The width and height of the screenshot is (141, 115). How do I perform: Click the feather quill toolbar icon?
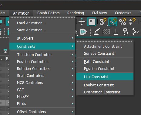pyautogui.click(x=96, y=32)
